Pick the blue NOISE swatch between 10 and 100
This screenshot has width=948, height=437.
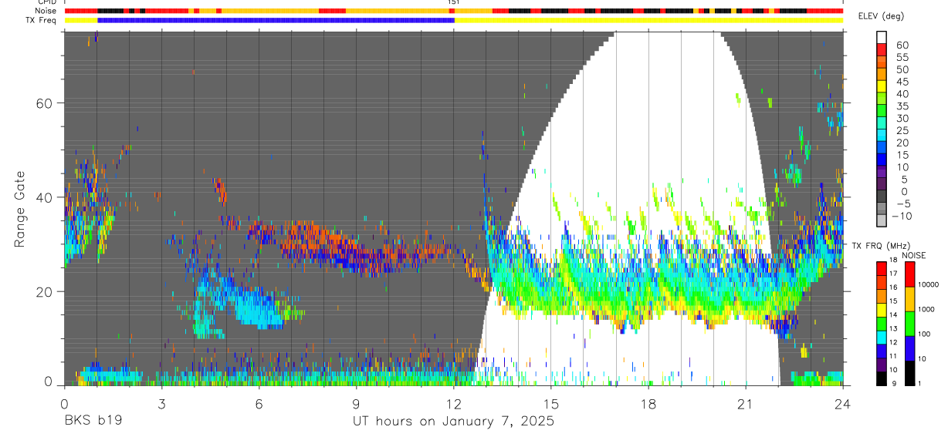point(909,348)
